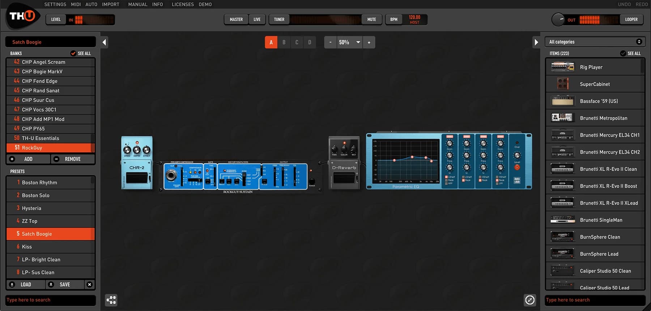This screenshot has height=311, width=651.
Task: Select Rig Player thumbnail icon
Action: pos(562,67)
